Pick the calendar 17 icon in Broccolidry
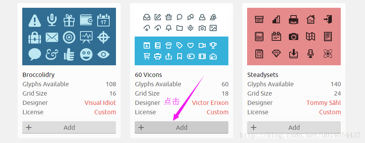 point(103,20)
